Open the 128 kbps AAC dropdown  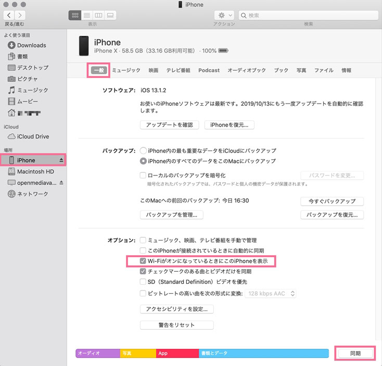pos(271,294)
